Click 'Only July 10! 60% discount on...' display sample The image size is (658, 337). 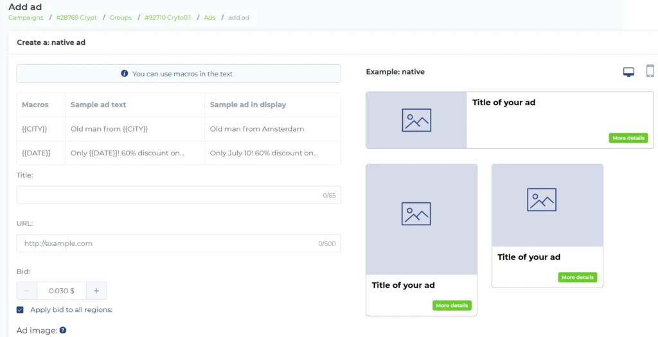(264, 153)
